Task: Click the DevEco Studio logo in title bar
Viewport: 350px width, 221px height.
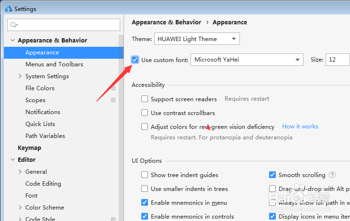Action: point(9,9)
